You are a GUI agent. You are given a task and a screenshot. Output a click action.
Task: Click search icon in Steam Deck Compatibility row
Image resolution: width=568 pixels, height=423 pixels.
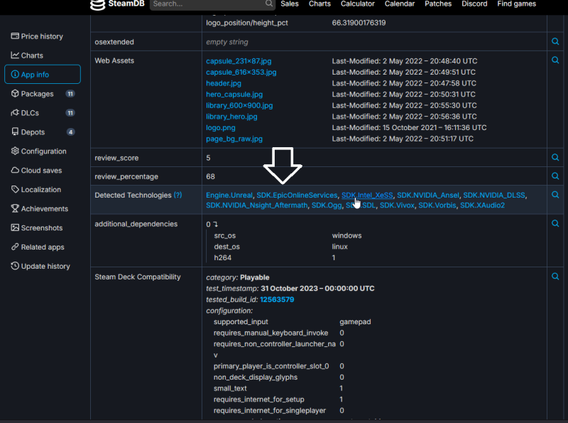click(555, 277)
